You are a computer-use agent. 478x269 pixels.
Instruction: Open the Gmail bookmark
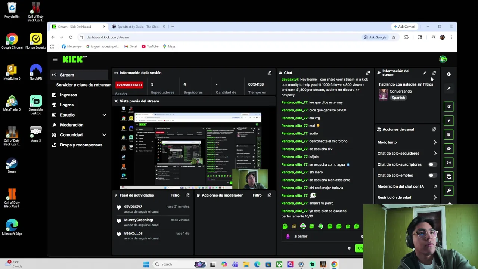[131, 47]
